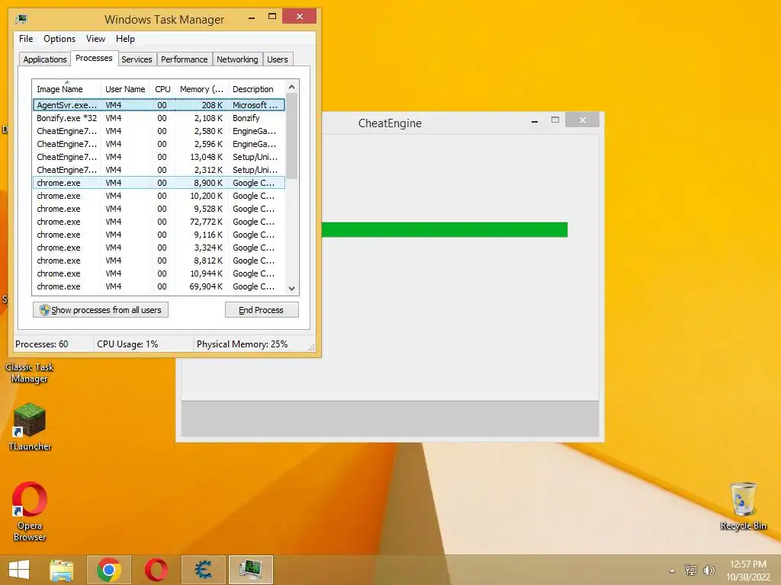Select chrome.exe process using 9,528 K
Image resolution: width=781 pixels, height=585 pixels.
click(x=159, y=209)
